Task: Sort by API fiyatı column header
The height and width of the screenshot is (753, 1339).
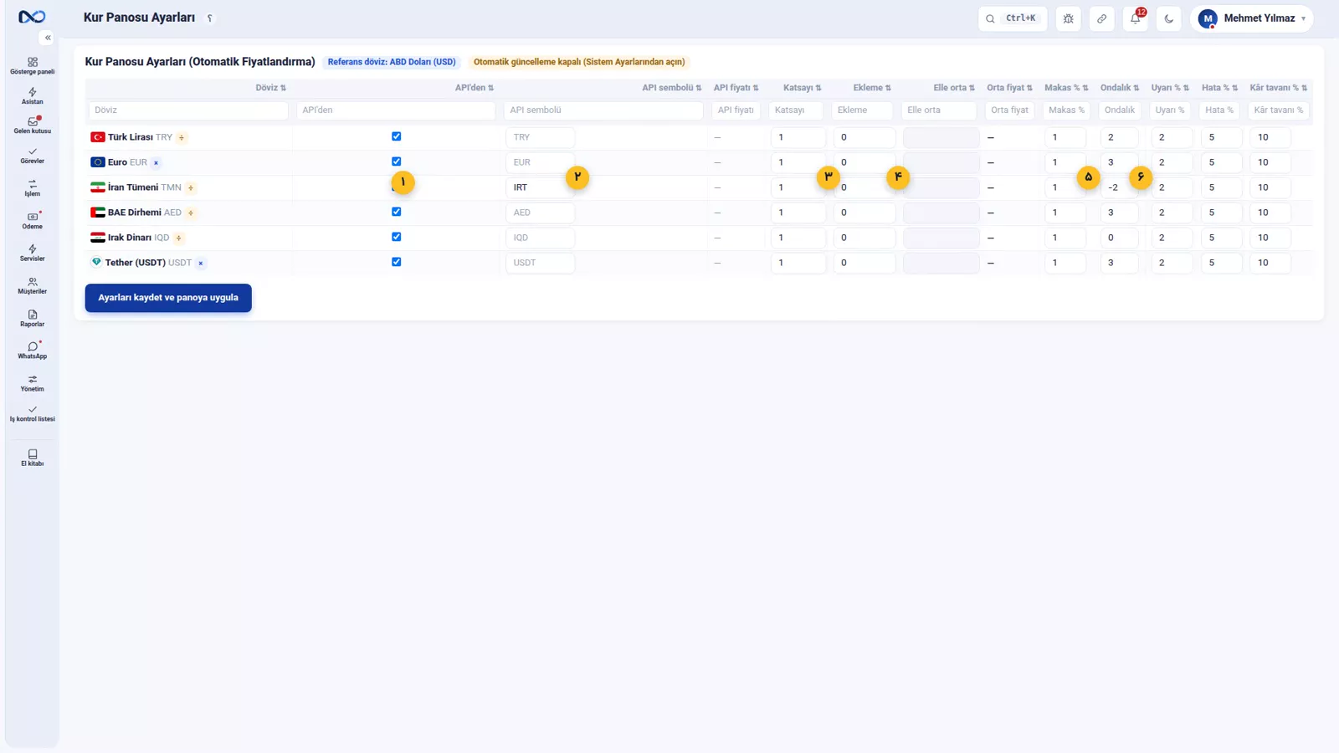Action: tap(736, 88)
